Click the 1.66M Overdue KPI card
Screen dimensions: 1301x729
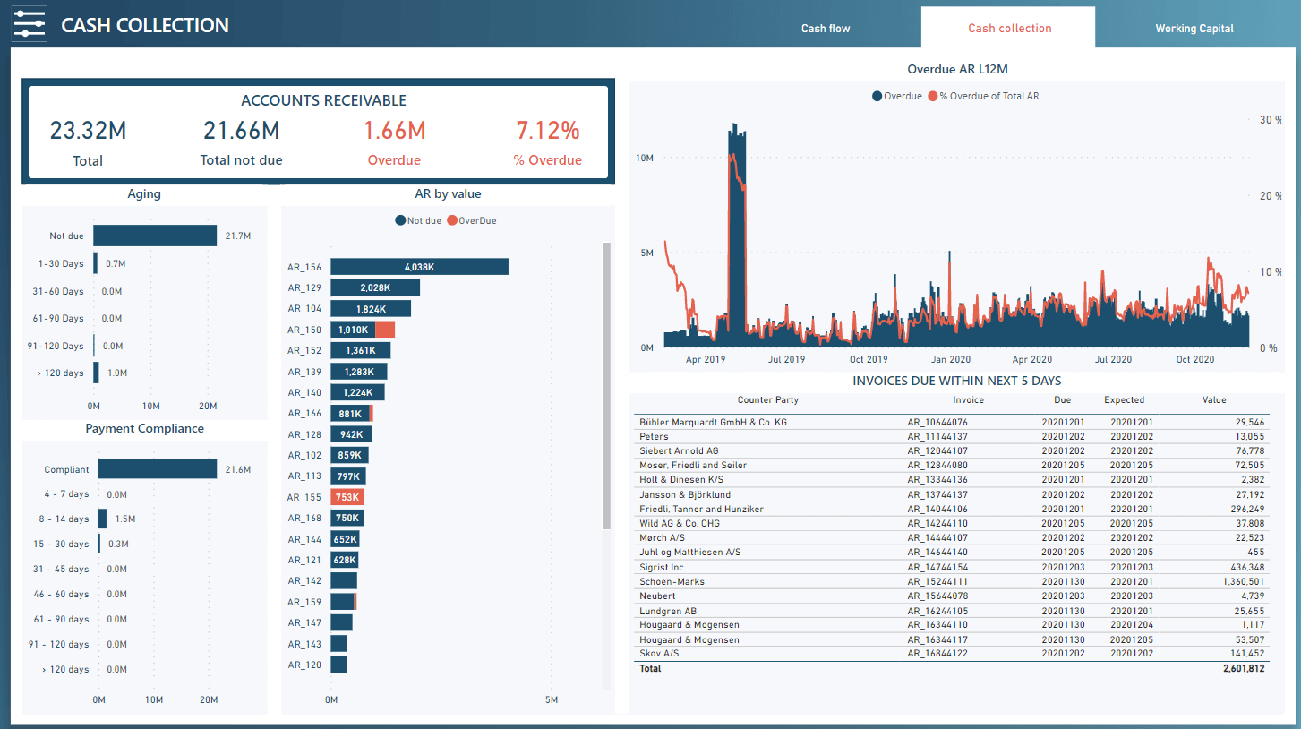tap(394, 142)
